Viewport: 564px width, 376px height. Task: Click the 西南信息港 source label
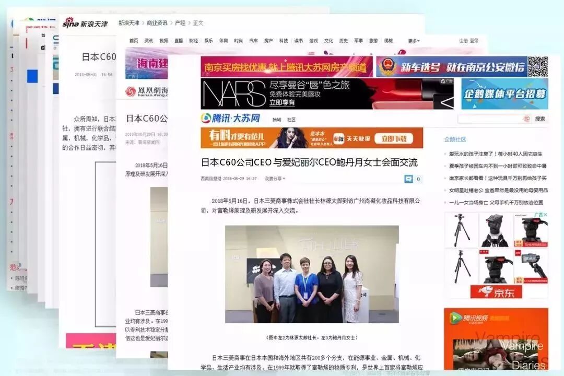click(x=211, y=179)
